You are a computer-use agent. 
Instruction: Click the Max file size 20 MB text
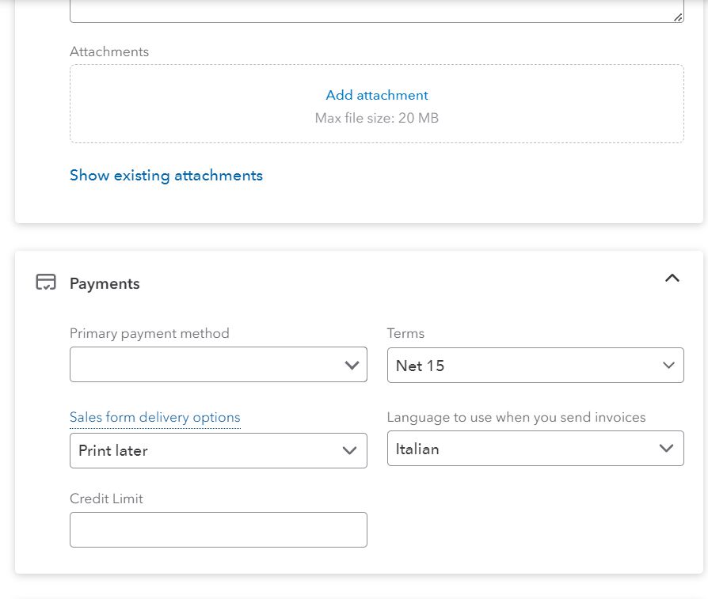click(377, 118)
